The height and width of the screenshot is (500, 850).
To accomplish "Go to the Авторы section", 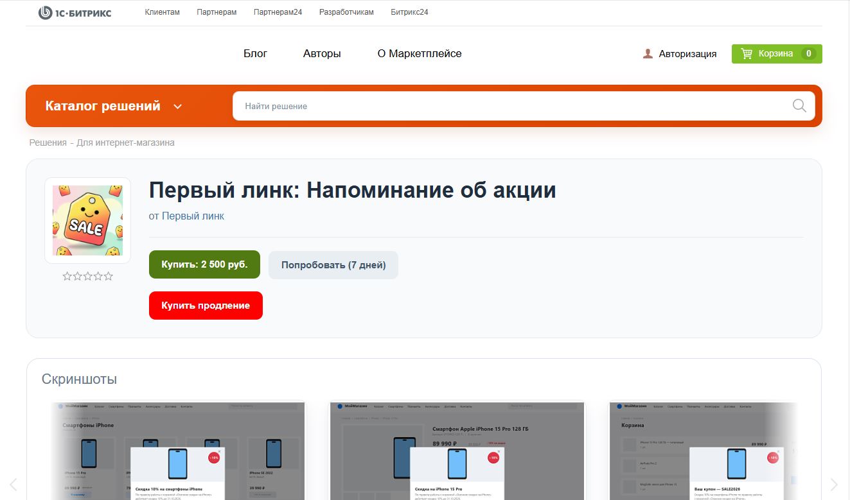I will 322,54.
